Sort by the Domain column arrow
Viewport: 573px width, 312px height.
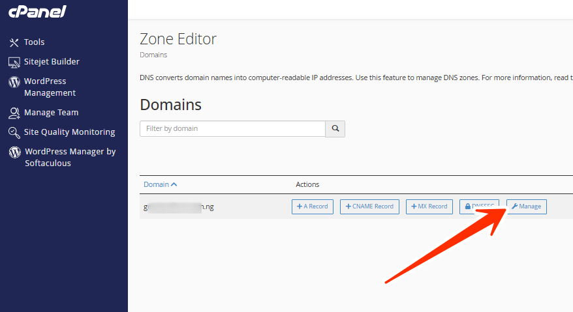(174, 184)
